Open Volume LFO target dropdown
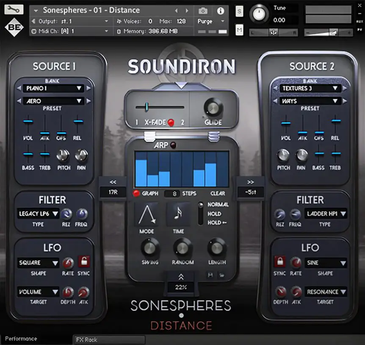Viewport: 365px width, 345px height. pyautogui.click(x=38, y=292)
